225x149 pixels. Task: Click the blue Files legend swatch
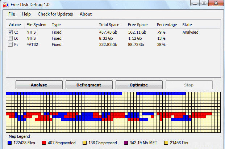tap(10, 143)
